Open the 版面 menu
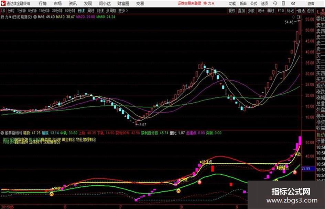Screen dimensions: 325x209 tap(243, 3)
